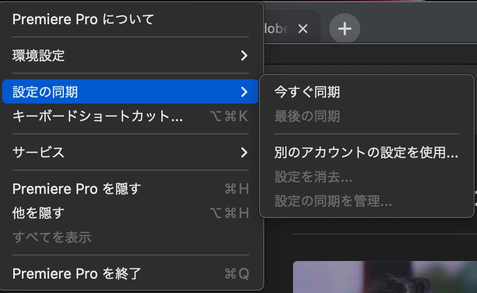The height and width of the screenshot is (293, 477).
Task: Choose Premiere Pro を隠す
Action: pyautogui.click(x=130, y=189)
